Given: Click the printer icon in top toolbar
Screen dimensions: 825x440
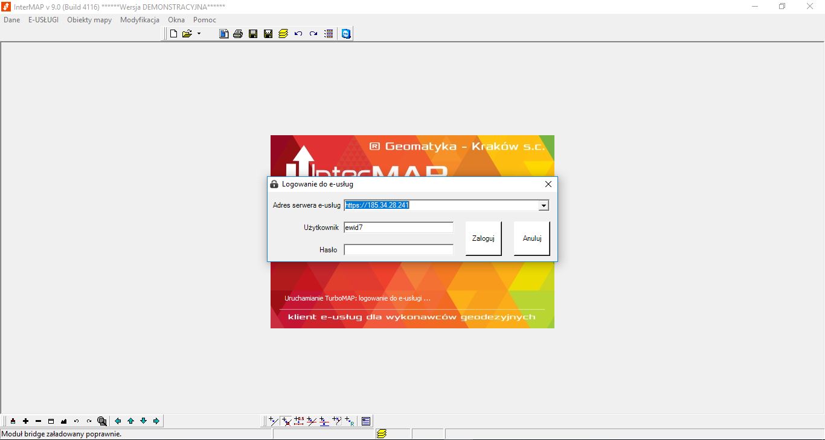Looking at the screenshot, I should 238,34.
